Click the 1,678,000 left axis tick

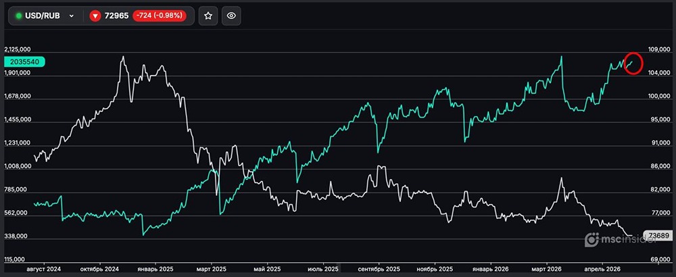[18, 96]
